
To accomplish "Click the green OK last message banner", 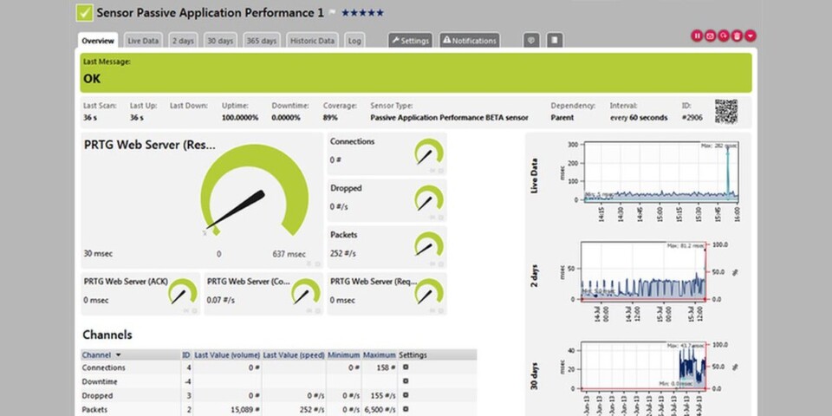I will [x=416, y=73].
